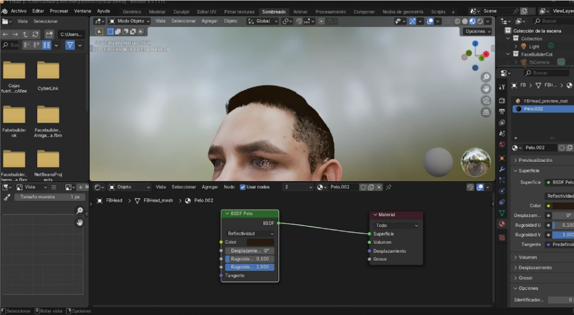Set file browser to vertical list mode
This screenshot has width=574, height=315.
(27, 45)
